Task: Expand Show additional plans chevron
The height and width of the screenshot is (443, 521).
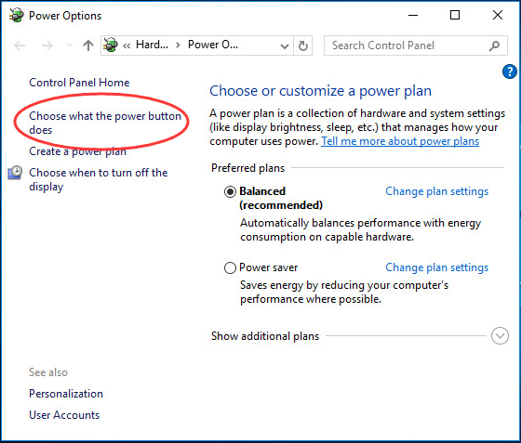Action: pyautogui.click(x=500, y=336)
